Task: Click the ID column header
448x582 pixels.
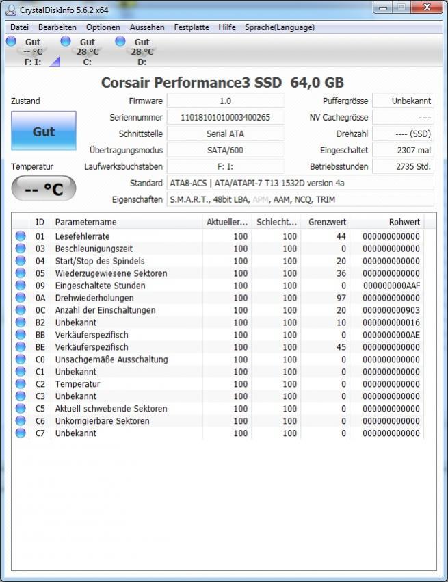Action: (x=40, y=222)
